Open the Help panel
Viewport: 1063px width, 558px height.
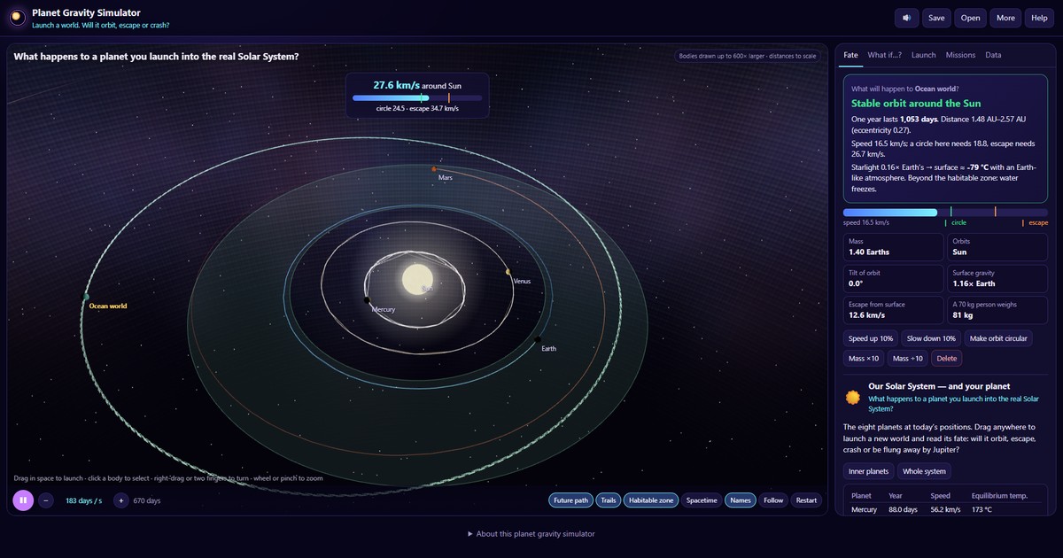click(1038, 18)
